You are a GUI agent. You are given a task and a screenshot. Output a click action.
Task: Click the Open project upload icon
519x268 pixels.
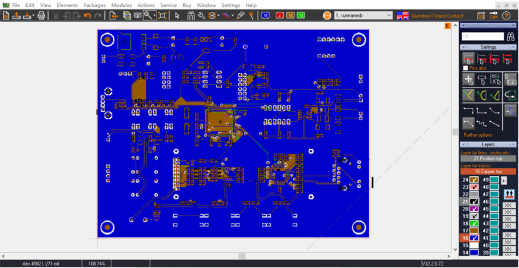(16, 15)
